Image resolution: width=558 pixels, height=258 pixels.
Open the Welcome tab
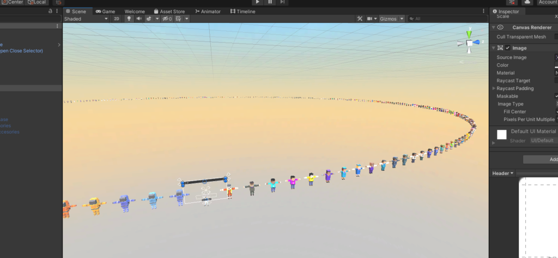pos(135,11)
